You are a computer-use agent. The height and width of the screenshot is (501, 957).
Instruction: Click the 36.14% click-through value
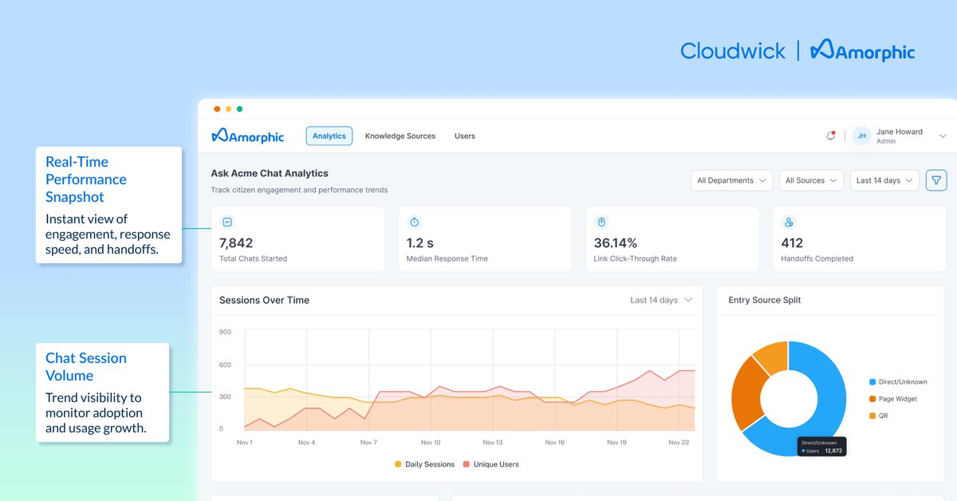[x=616, y=243]
